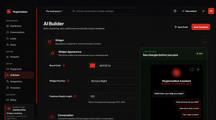Open notifications bell
Screen dimensions: 216x120
coord(203,11)
